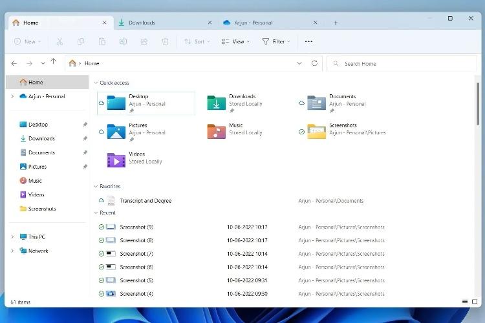This screenshot has width=485, height=323.
Task: Open the Filter dropdown menu
Action: coord(276,41)
